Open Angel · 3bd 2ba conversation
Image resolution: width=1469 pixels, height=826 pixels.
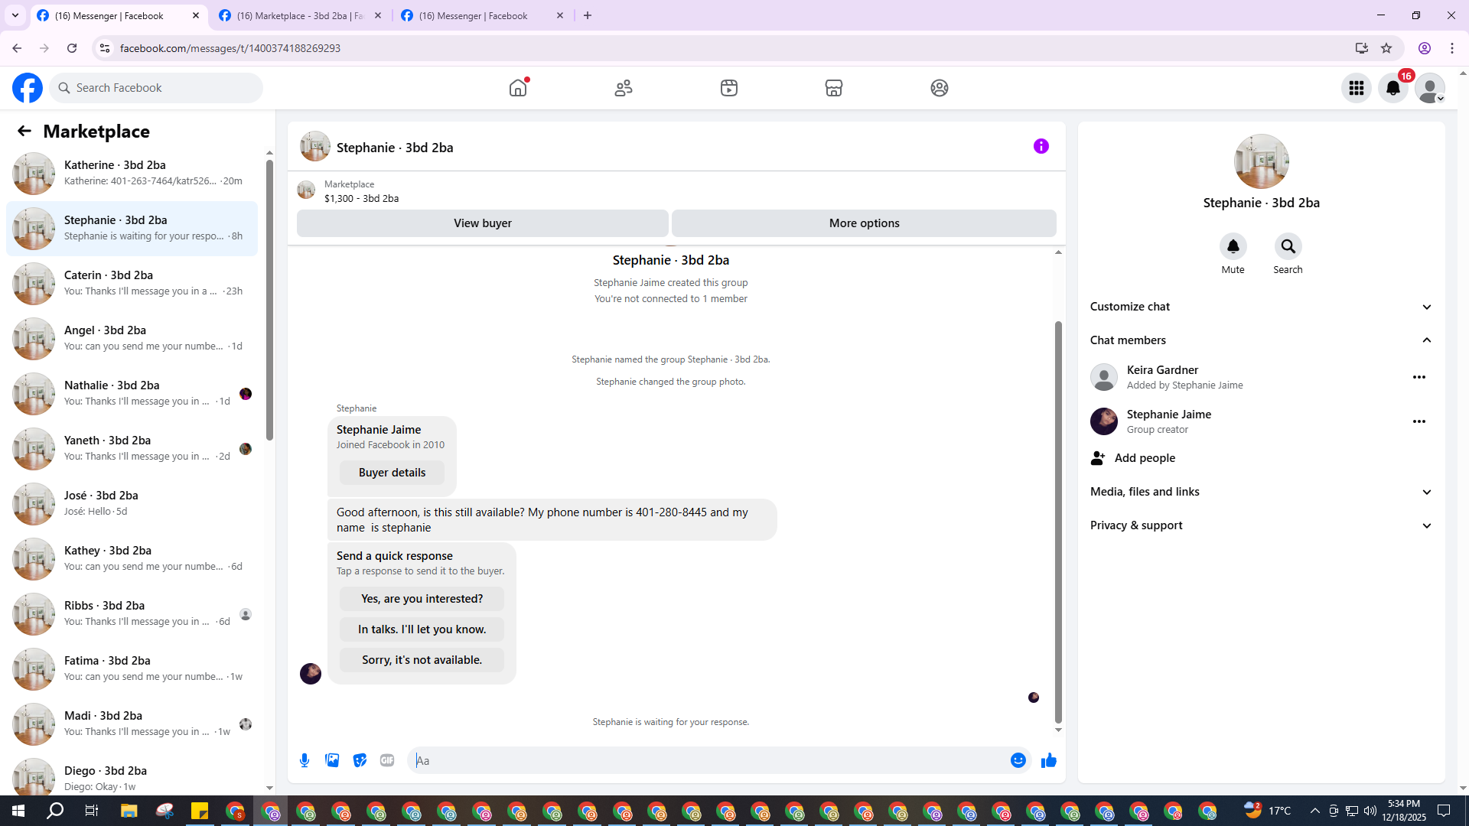132,339
